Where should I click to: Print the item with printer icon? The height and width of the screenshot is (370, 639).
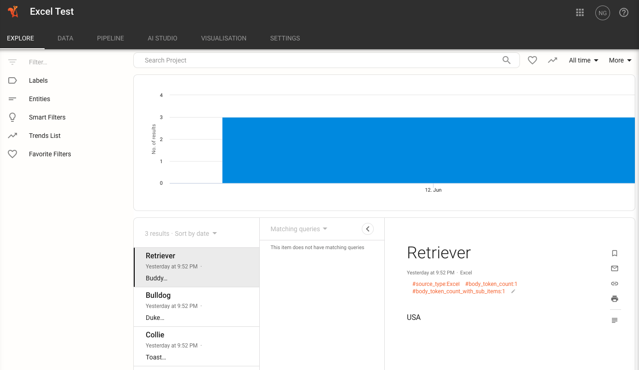[615, 299]
